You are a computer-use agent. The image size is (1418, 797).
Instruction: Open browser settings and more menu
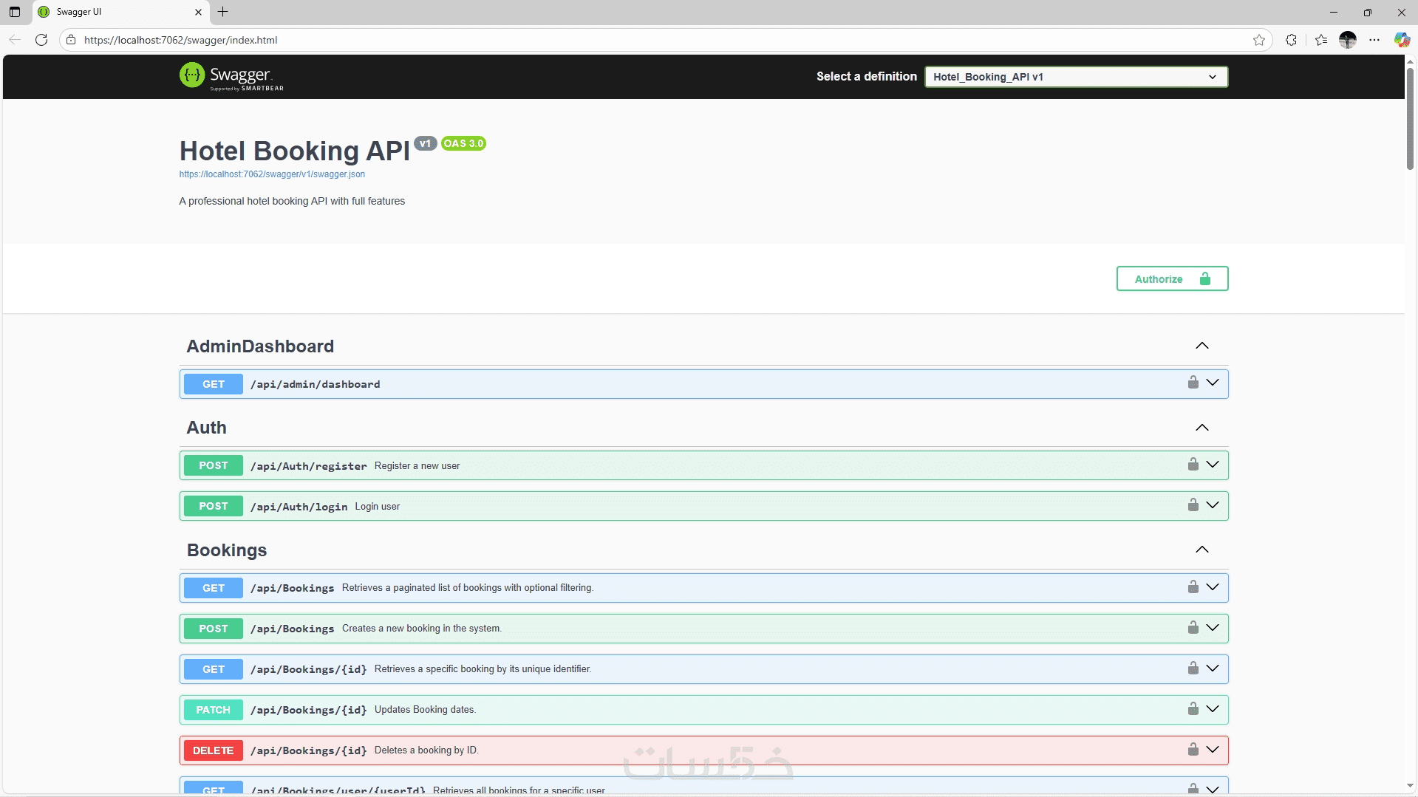pos(1374,40)
